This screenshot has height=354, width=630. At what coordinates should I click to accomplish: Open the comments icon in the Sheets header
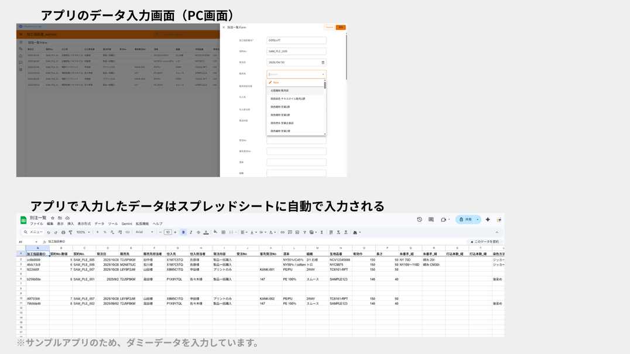[431, 219]
